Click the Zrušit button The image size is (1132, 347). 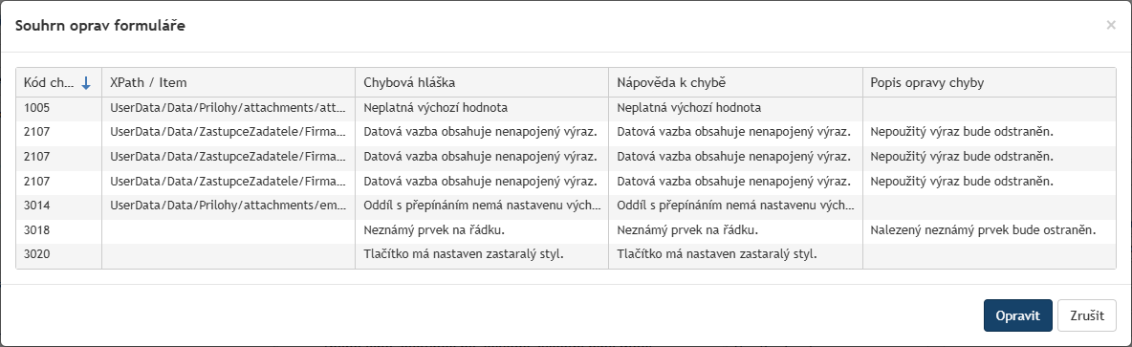coord(1086,315)
